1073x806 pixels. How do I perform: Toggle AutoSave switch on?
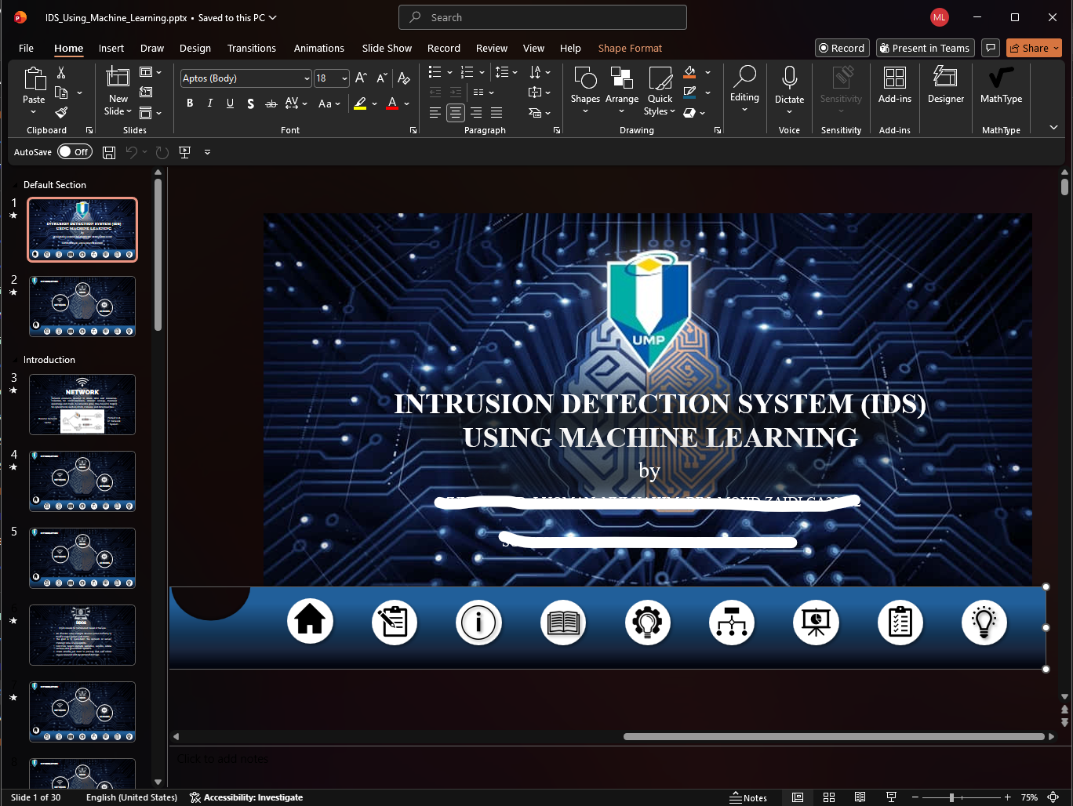tap(75, 152)
